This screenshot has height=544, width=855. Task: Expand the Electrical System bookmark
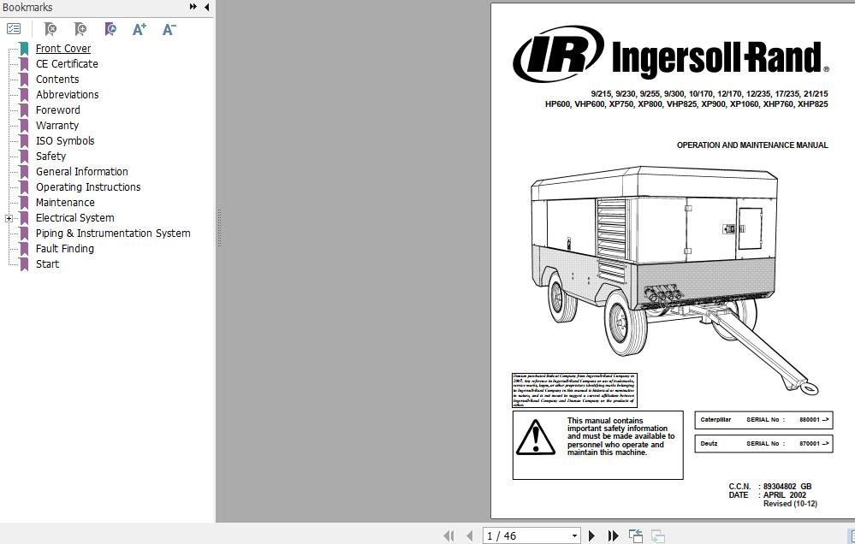tap(9, 218)
